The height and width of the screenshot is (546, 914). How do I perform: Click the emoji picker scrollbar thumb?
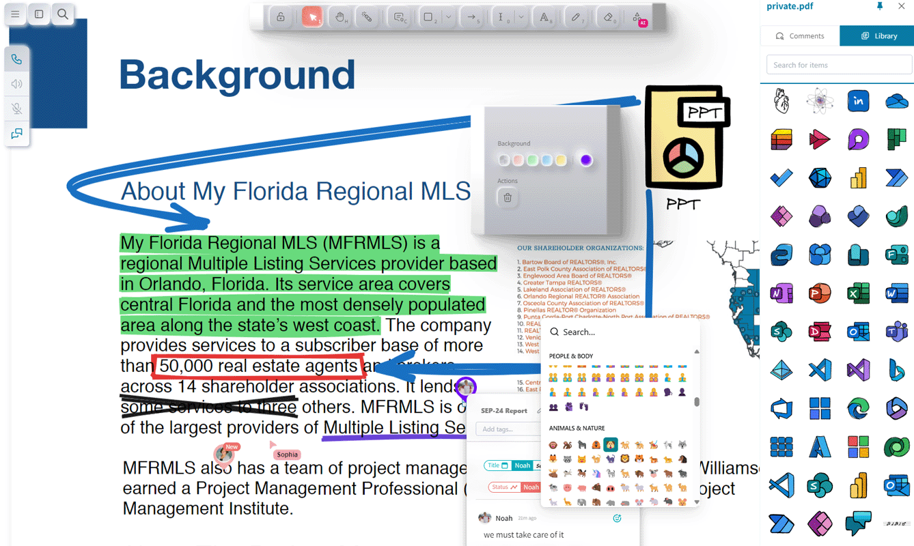pos(697,403)
